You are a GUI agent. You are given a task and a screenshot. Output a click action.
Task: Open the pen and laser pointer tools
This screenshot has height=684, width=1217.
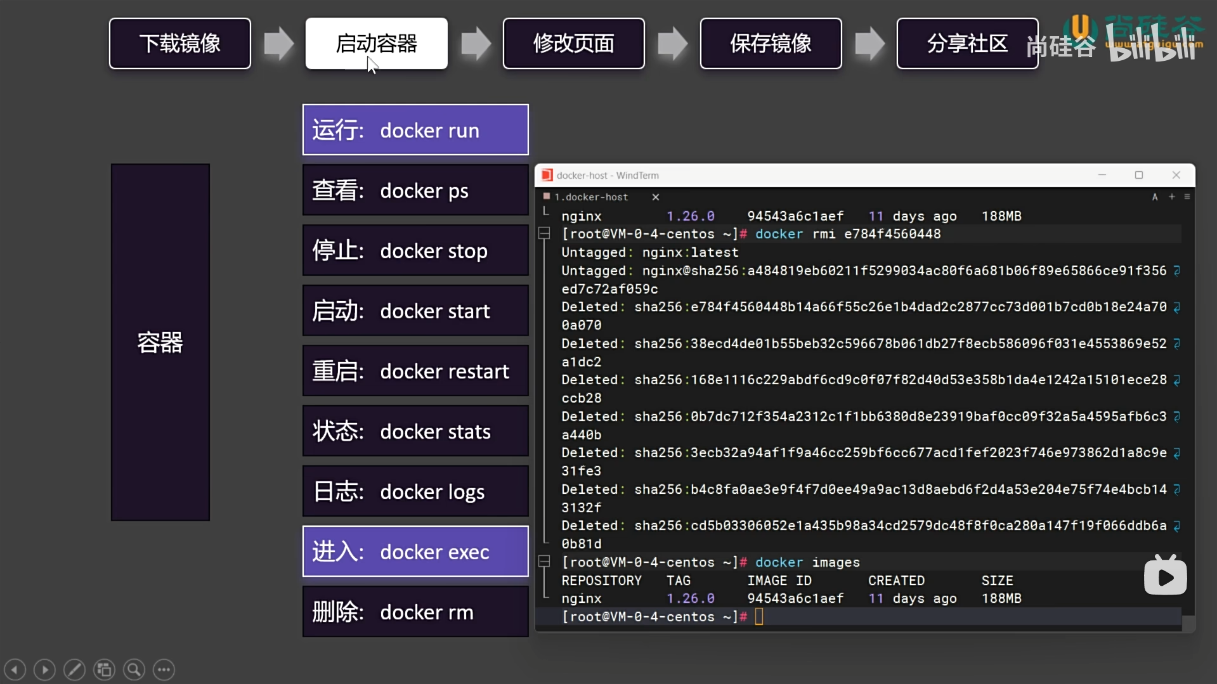coord(74,669)
